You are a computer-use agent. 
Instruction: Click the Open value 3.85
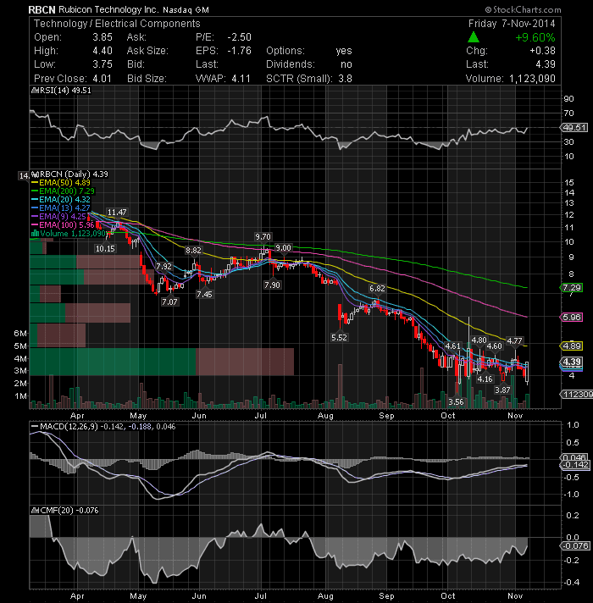[x=103, y=37]
